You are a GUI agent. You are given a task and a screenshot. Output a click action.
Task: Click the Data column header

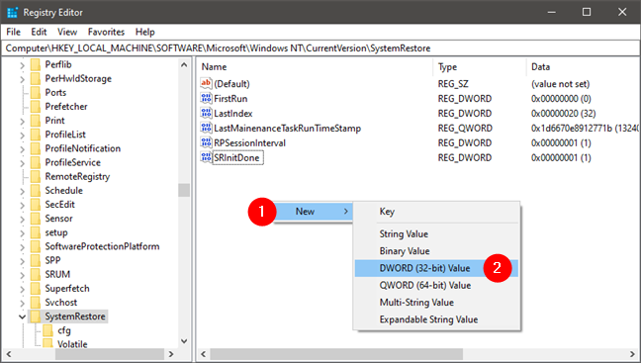click(x=584, y=66)
